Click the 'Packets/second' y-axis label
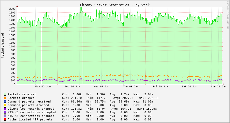 3,46
